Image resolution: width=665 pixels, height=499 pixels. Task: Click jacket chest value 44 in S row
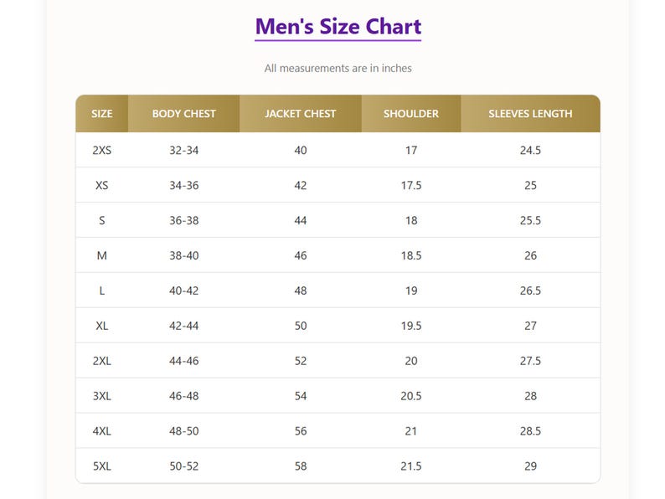pyautogui.click(x=301, y=220)
